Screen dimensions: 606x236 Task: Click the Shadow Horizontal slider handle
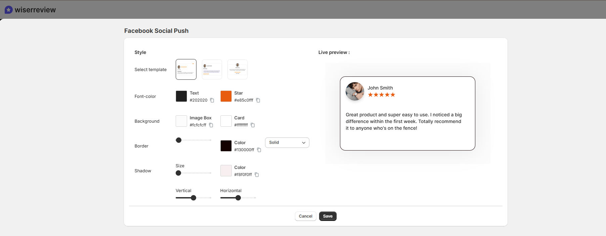pos(238,198)
